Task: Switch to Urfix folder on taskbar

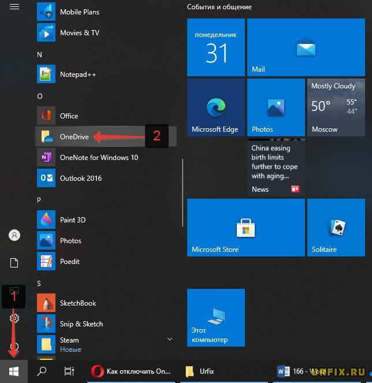Action: [x=224, y=371]
